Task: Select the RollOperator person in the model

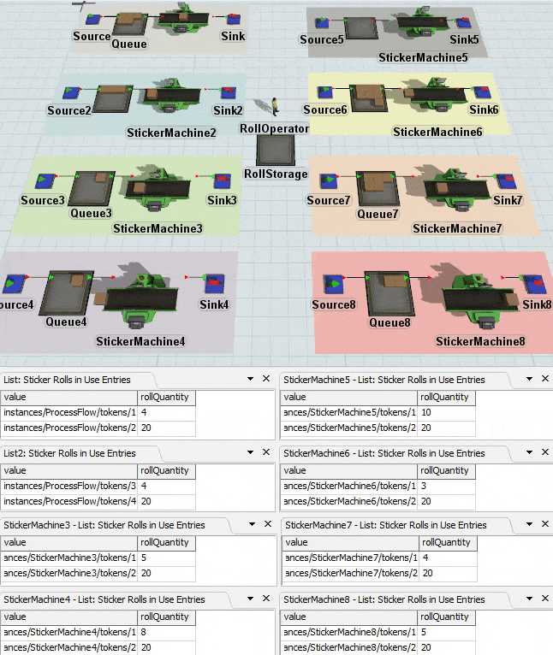Action: (275, 107)
